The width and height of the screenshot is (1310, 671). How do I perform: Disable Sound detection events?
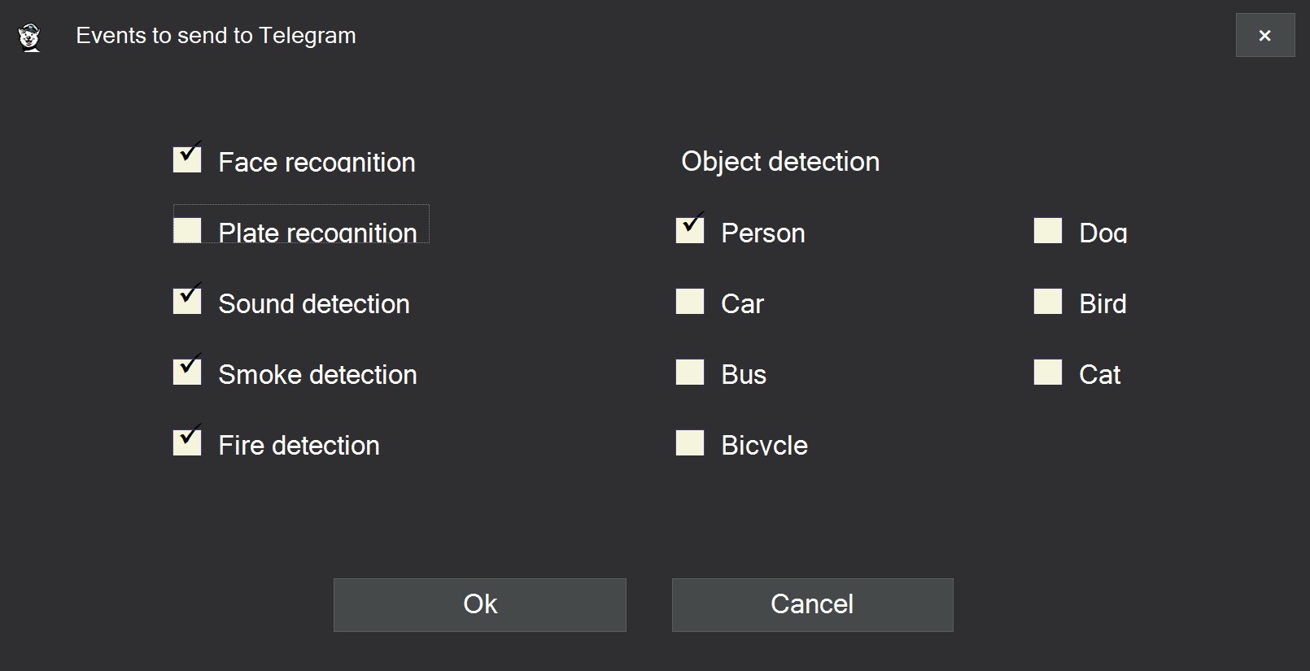point(187,301)
